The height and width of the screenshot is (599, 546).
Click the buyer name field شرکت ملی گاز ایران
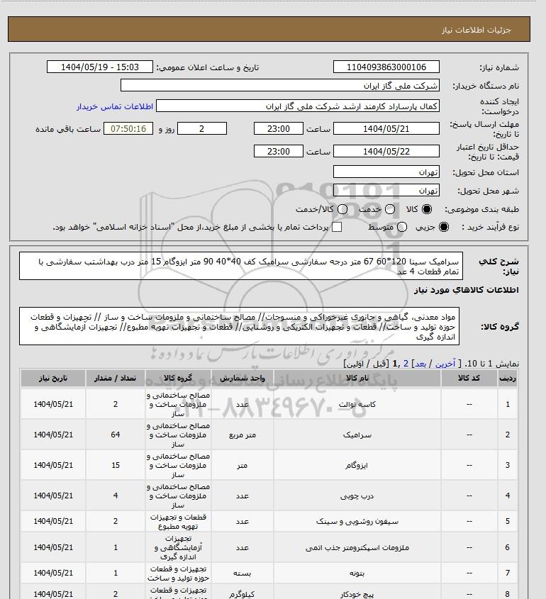coord(279,85)
